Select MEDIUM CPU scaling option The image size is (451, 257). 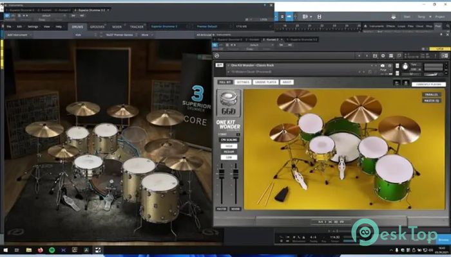click(229, 152)
